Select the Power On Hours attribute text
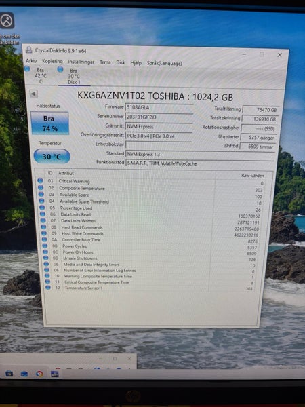The height and width of the screenshot is (407, 305). (78, 252)
